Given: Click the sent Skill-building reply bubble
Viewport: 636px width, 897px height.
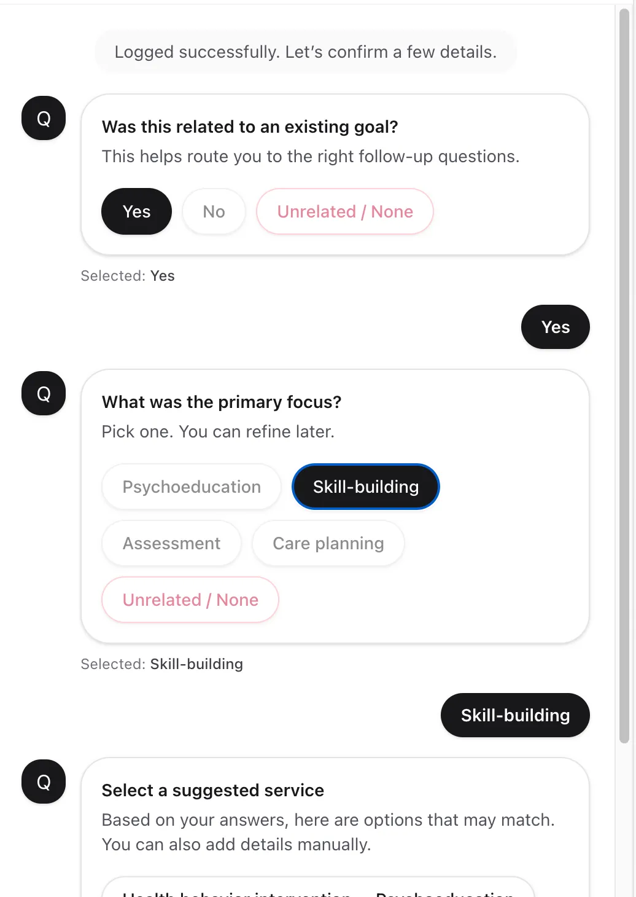Looking at the screenshot, I should click(515, 715).
